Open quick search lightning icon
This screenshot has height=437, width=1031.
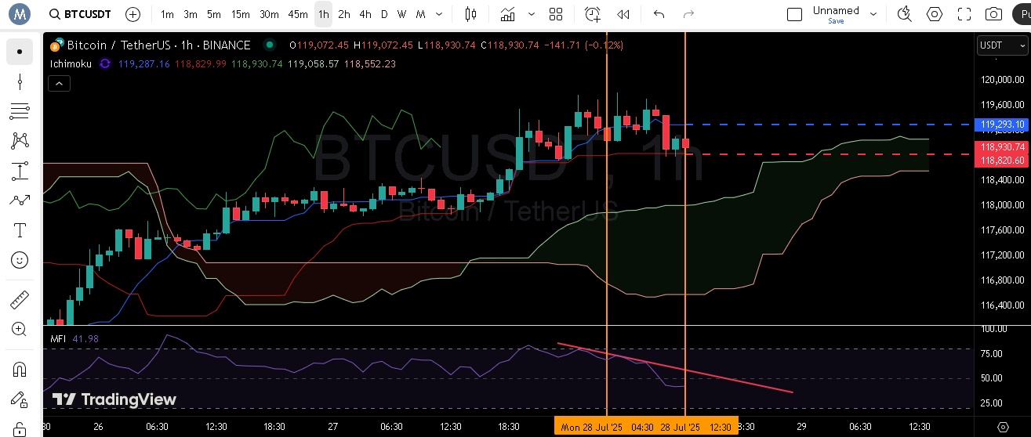tap(905, 14)
